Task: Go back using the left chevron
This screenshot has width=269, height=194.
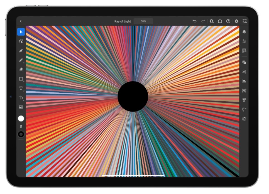Action: [21, 21]
